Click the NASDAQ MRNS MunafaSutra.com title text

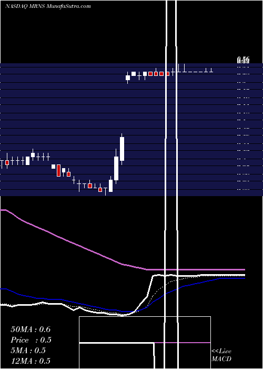48,6
